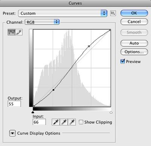This screenshot has width=151, height=146.
Task: Expand Curve Display Options
Action: click(12, 133)
